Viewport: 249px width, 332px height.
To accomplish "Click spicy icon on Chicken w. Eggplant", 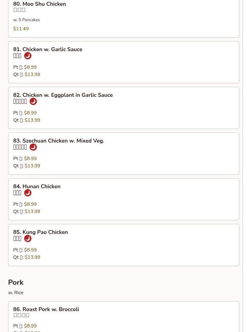I will tap(33, 101).
